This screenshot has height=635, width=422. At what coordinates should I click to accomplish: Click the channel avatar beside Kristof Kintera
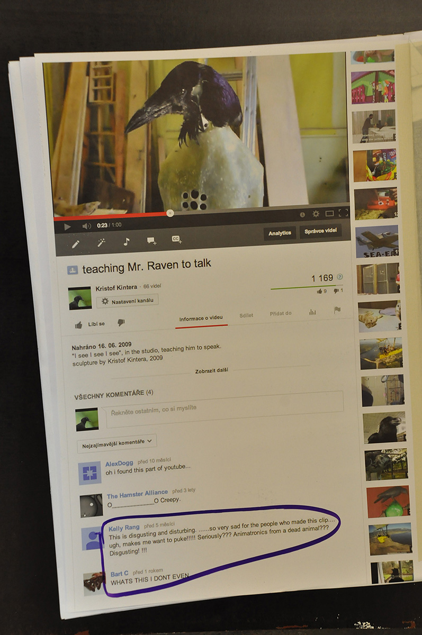tap(79, 298)
